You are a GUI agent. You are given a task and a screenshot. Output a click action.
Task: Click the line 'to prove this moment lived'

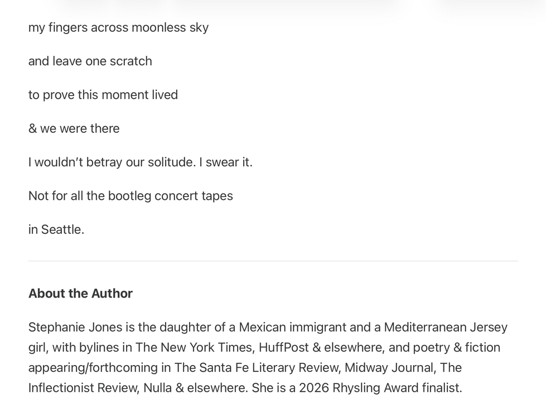[103, 95]
